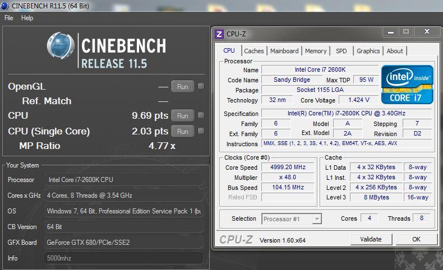This screenshot has height=270, width=443.
Task: Click the CPU-Z purple Z title icon
Action: click(219, 34)
